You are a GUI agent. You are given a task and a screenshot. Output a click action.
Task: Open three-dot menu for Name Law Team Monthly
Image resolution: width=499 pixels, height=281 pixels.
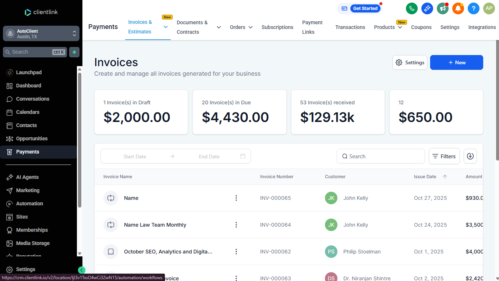[236, 225]
